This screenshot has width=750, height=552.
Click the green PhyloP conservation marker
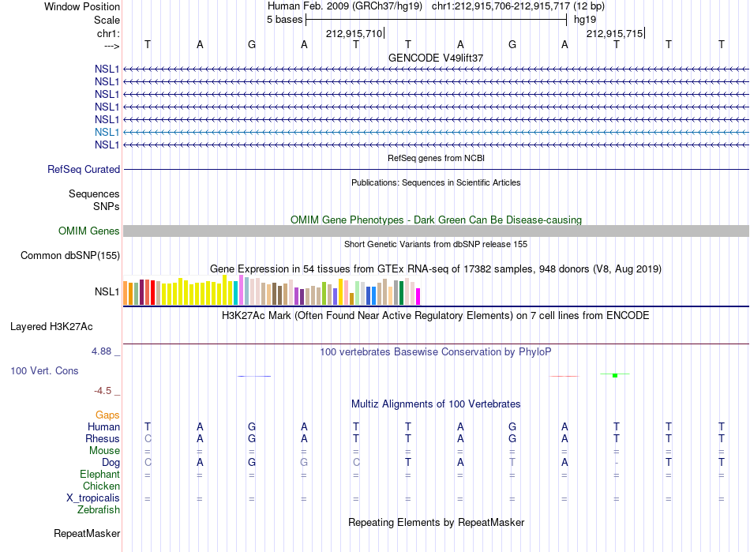(x=615, y=375)
